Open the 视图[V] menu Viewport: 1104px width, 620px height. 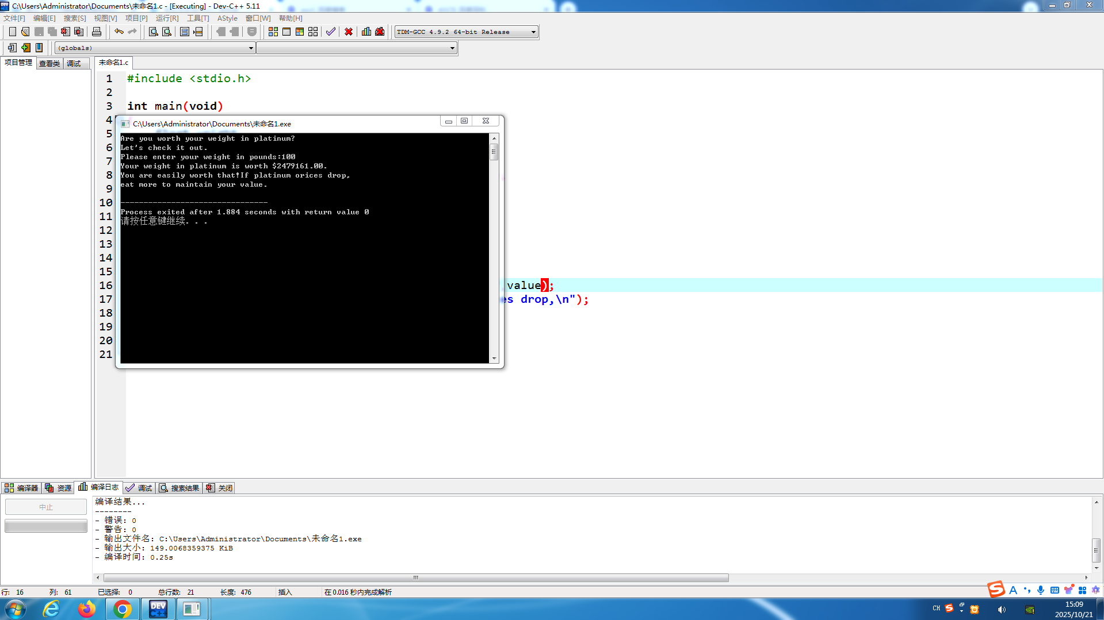(105, 18)
